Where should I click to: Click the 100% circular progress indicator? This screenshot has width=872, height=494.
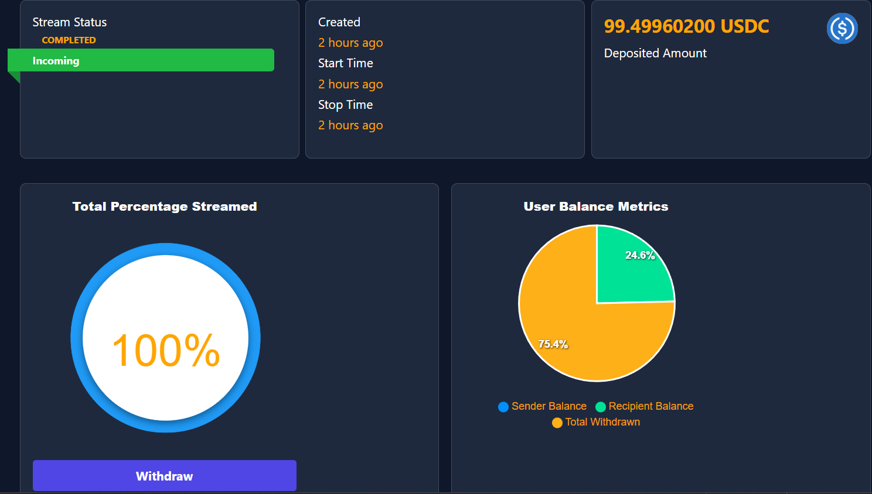coord(166,338)
